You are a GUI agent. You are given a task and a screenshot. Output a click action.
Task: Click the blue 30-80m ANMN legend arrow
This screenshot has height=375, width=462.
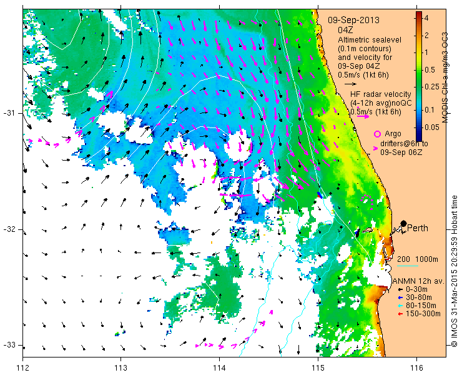click(400, 297)
